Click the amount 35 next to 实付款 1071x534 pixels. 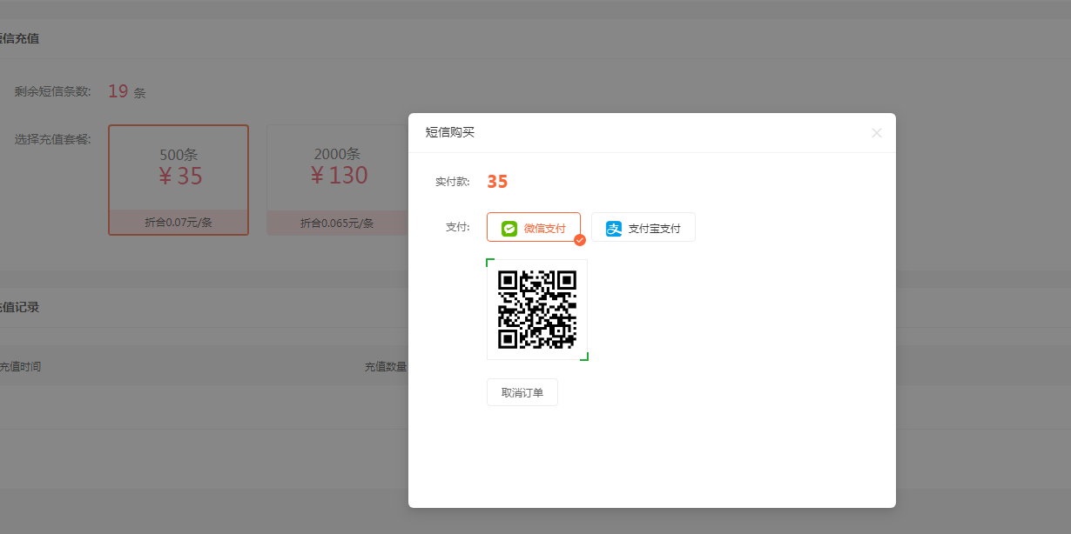(497, 182)
